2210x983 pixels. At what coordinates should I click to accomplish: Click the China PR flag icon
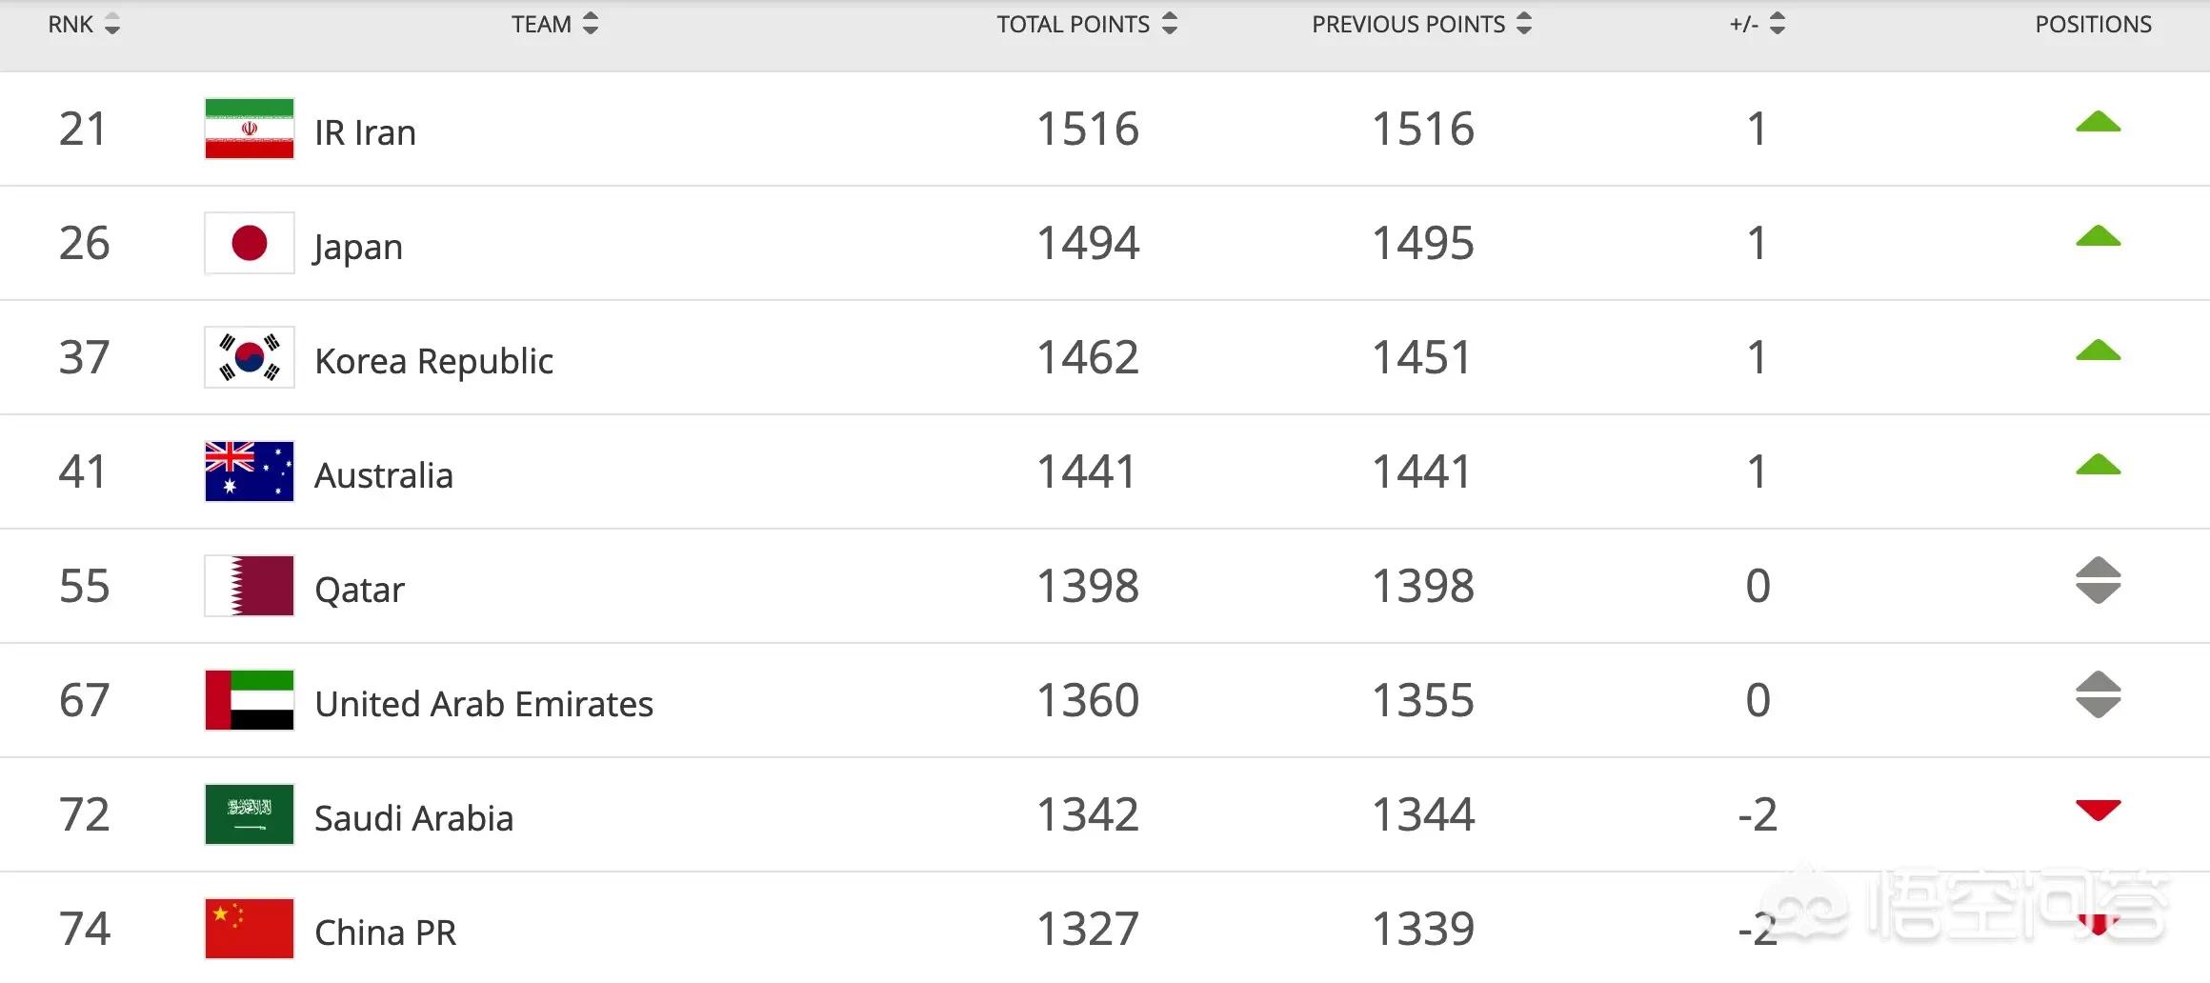[x=249, y=929]
